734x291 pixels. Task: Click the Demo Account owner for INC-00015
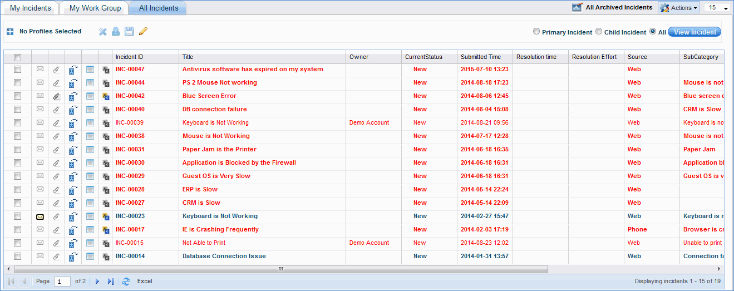370,243
